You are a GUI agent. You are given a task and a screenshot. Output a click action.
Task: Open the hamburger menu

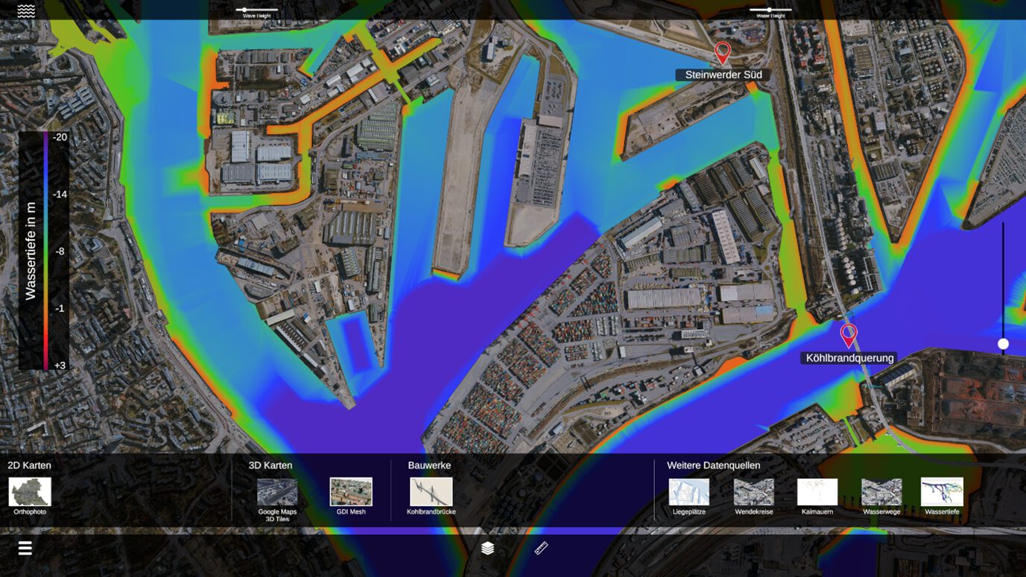point(25,549)
